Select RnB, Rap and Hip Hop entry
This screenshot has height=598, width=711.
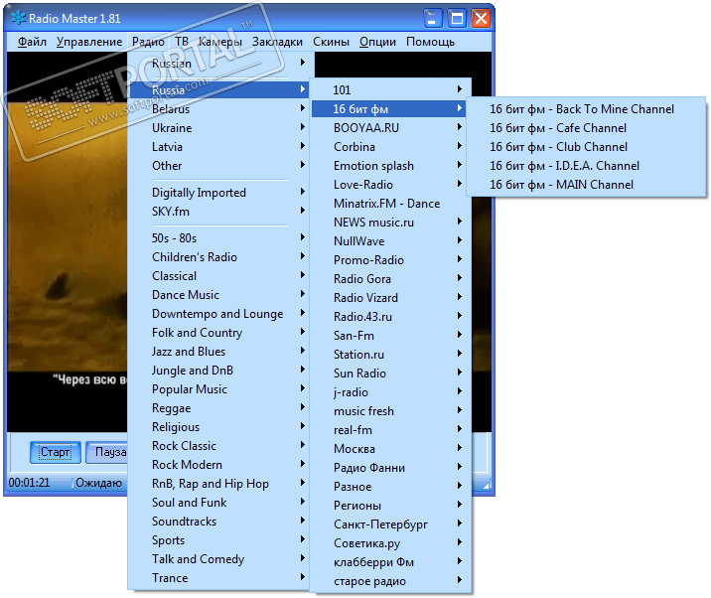click(x=219, y=484)
